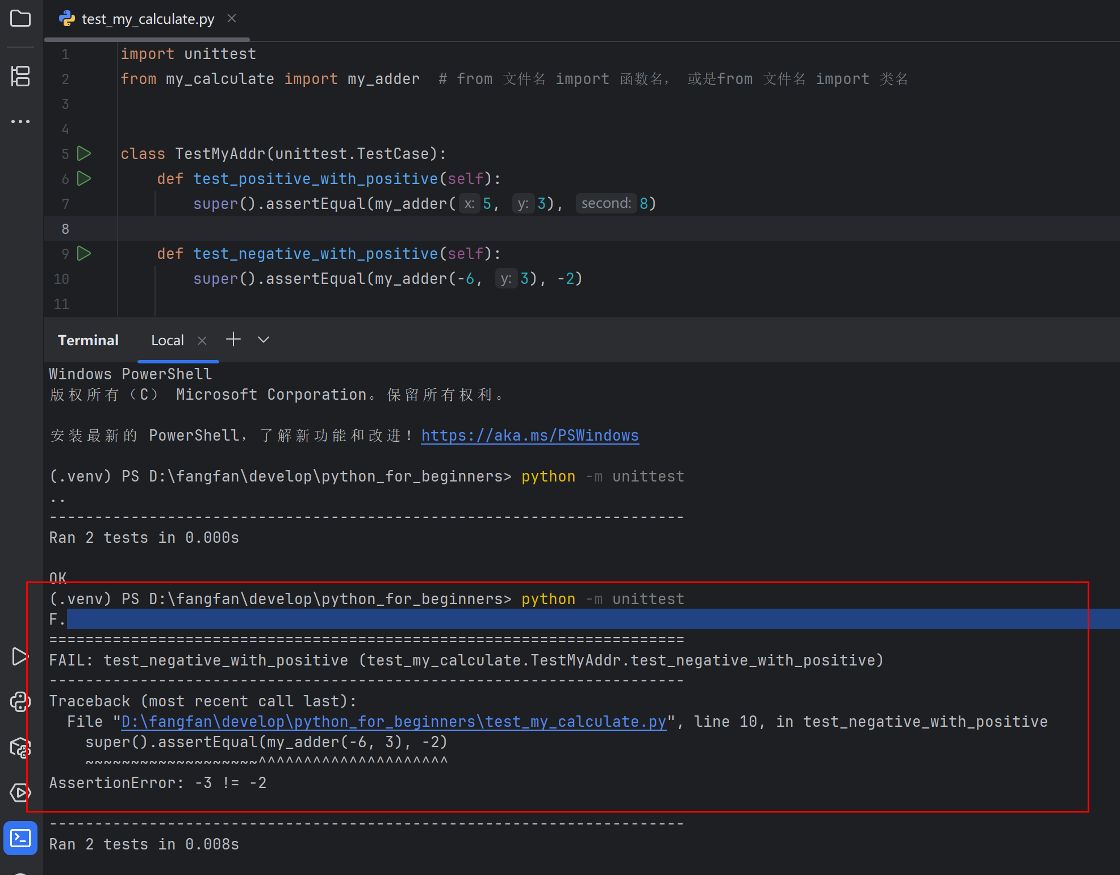This screenshot has height=875, width=1120.
Task: Switch to the test_my_calculate.py editor tab
Action: [148, 19]
